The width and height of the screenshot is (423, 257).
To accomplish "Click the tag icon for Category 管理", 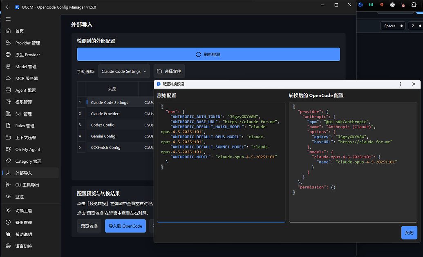I will (8, 161).
